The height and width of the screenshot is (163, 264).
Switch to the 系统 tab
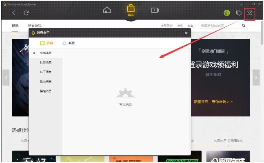[x=69, y=43]
